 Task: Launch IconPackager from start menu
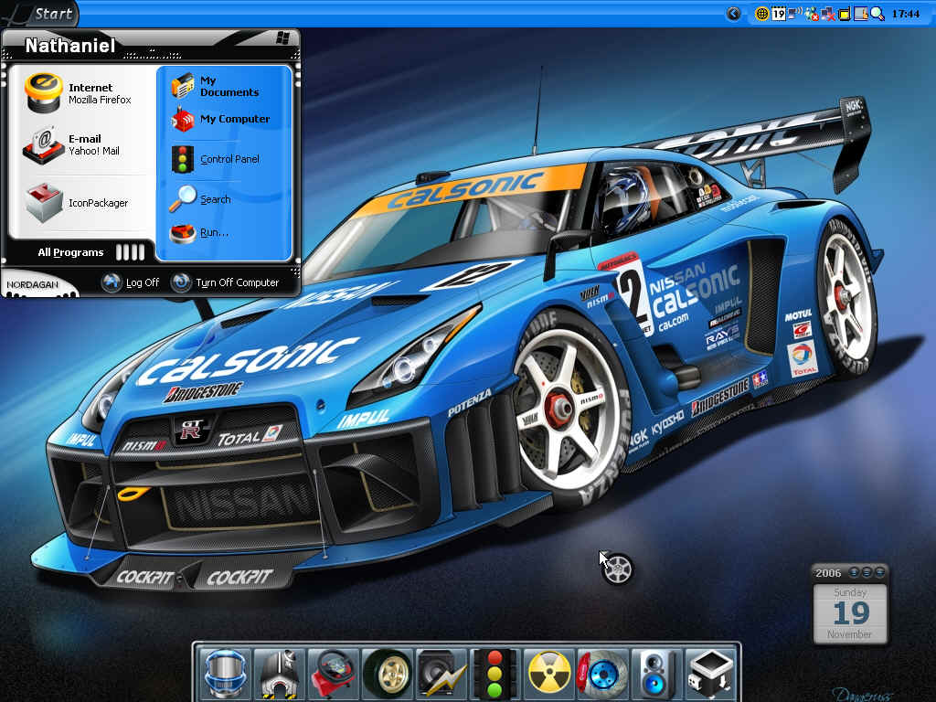(x=78, y=203)
